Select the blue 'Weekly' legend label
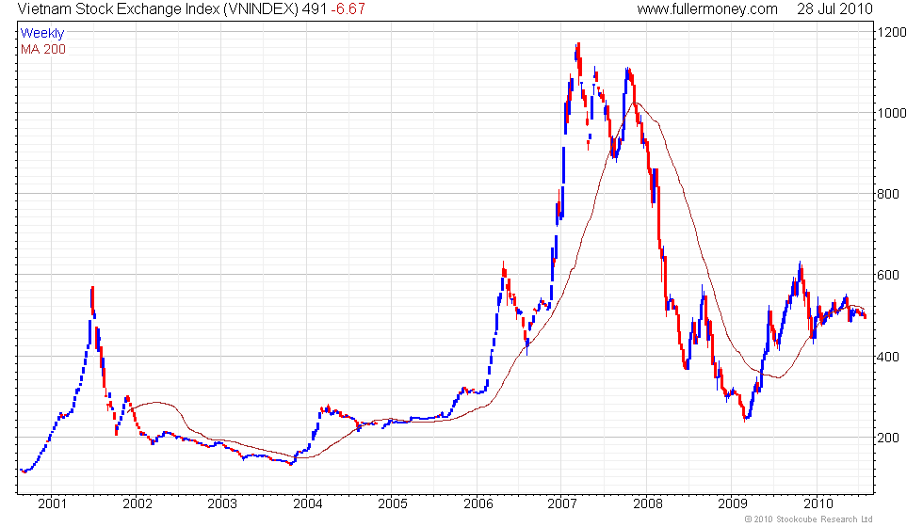Image resolution: width=923 pixels, height=527 pixels. (41, 34)
